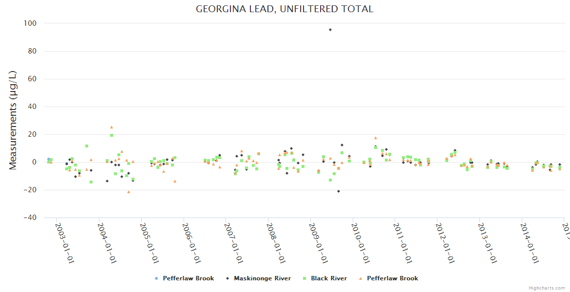Click the orange triangle near 17 in 2010

[x=376, y=138]
